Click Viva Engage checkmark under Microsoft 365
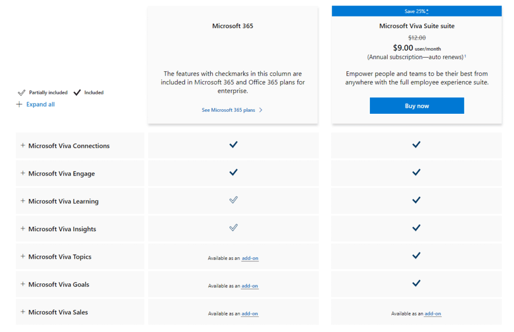 coord(233,172)
